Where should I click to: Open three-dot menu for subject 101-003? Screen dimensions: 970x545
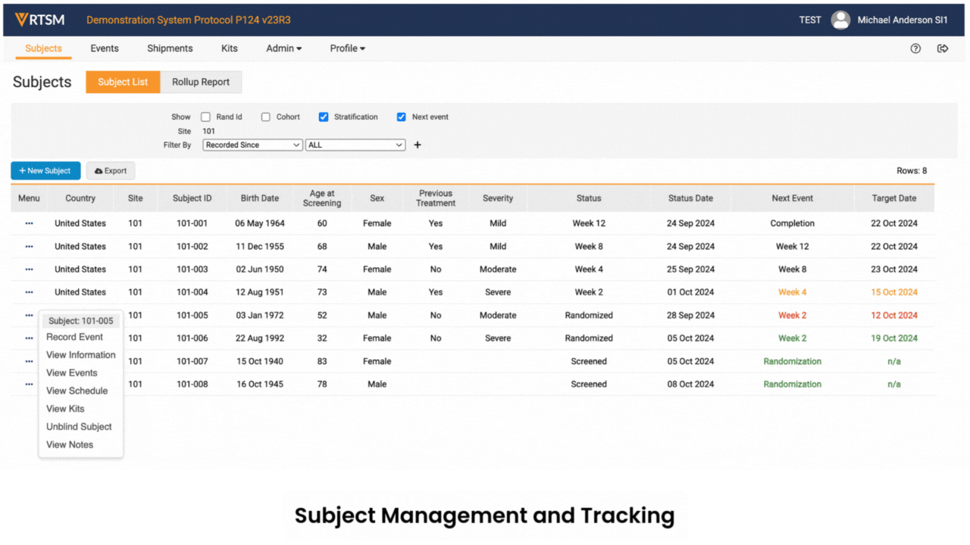[29, 269]
